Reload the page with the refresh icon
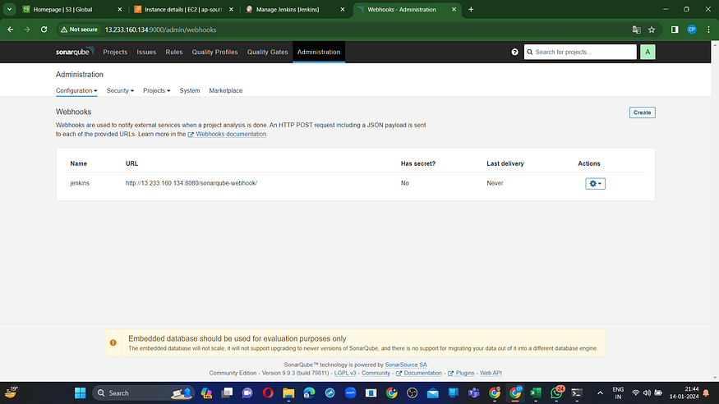Screen dimensions: 719x404 [44, 30]
